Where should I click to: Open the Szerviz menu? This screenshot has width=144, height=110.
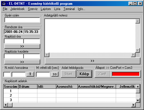[x=33, y=9]
